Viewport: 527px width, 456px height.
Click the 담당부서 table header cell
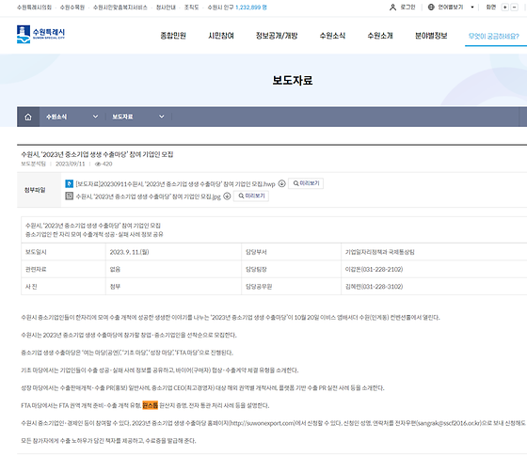tap(291, 252)
